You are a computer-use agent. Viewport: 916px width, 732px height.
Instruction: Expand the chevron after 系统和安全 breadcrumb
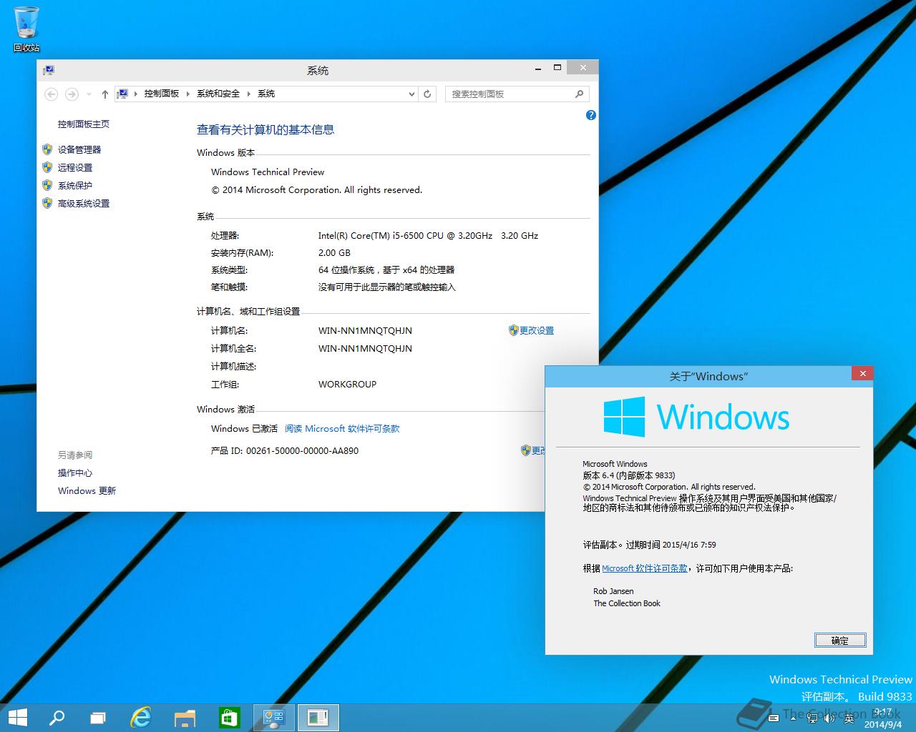pos(249,94)
